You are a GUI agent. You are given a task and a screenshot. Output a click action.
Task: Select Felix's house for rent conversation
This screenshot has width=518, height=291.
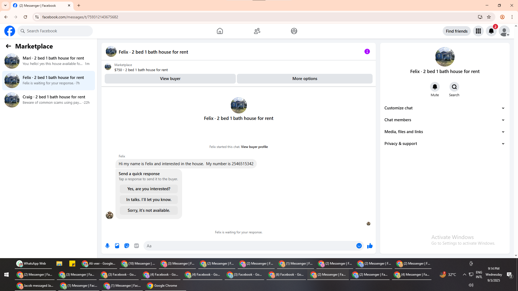tap(49, 81)
